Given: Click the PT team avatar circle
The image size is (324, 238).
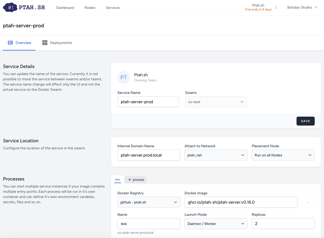Looking at the screenshot, I should [x=124, y=77].
